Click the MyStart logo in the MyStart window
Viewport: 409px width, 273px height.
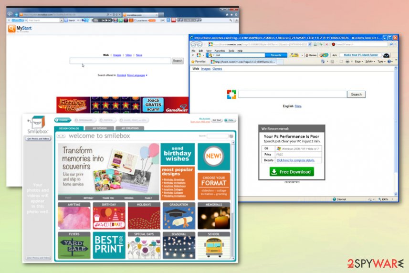[x=20, y=29]
